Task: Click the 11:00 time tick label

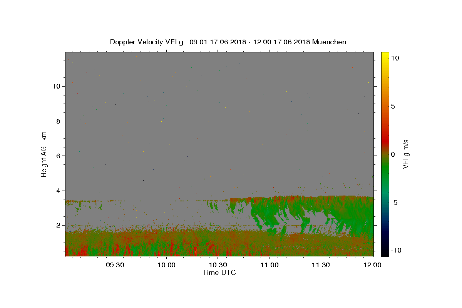Action: [269, 265]
